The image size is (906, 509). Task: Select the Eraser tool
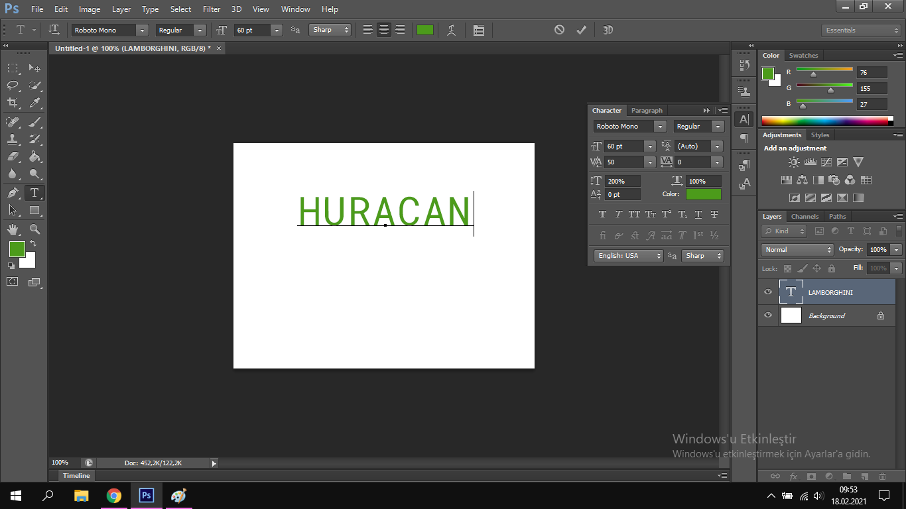[x=13, y=156]
